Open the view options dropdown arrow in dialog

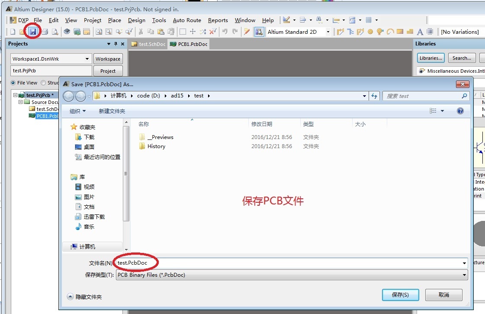[442, 111]
